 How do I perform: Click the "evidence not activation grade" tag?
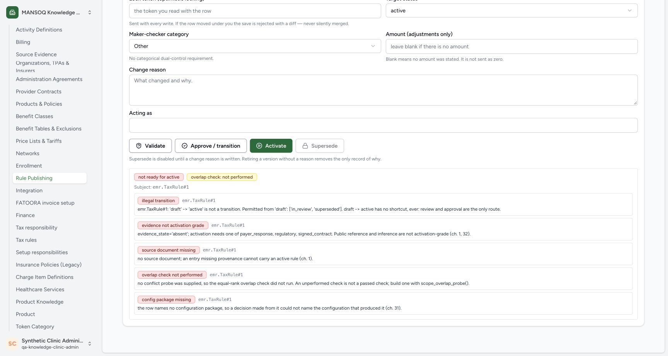point(173,225)
